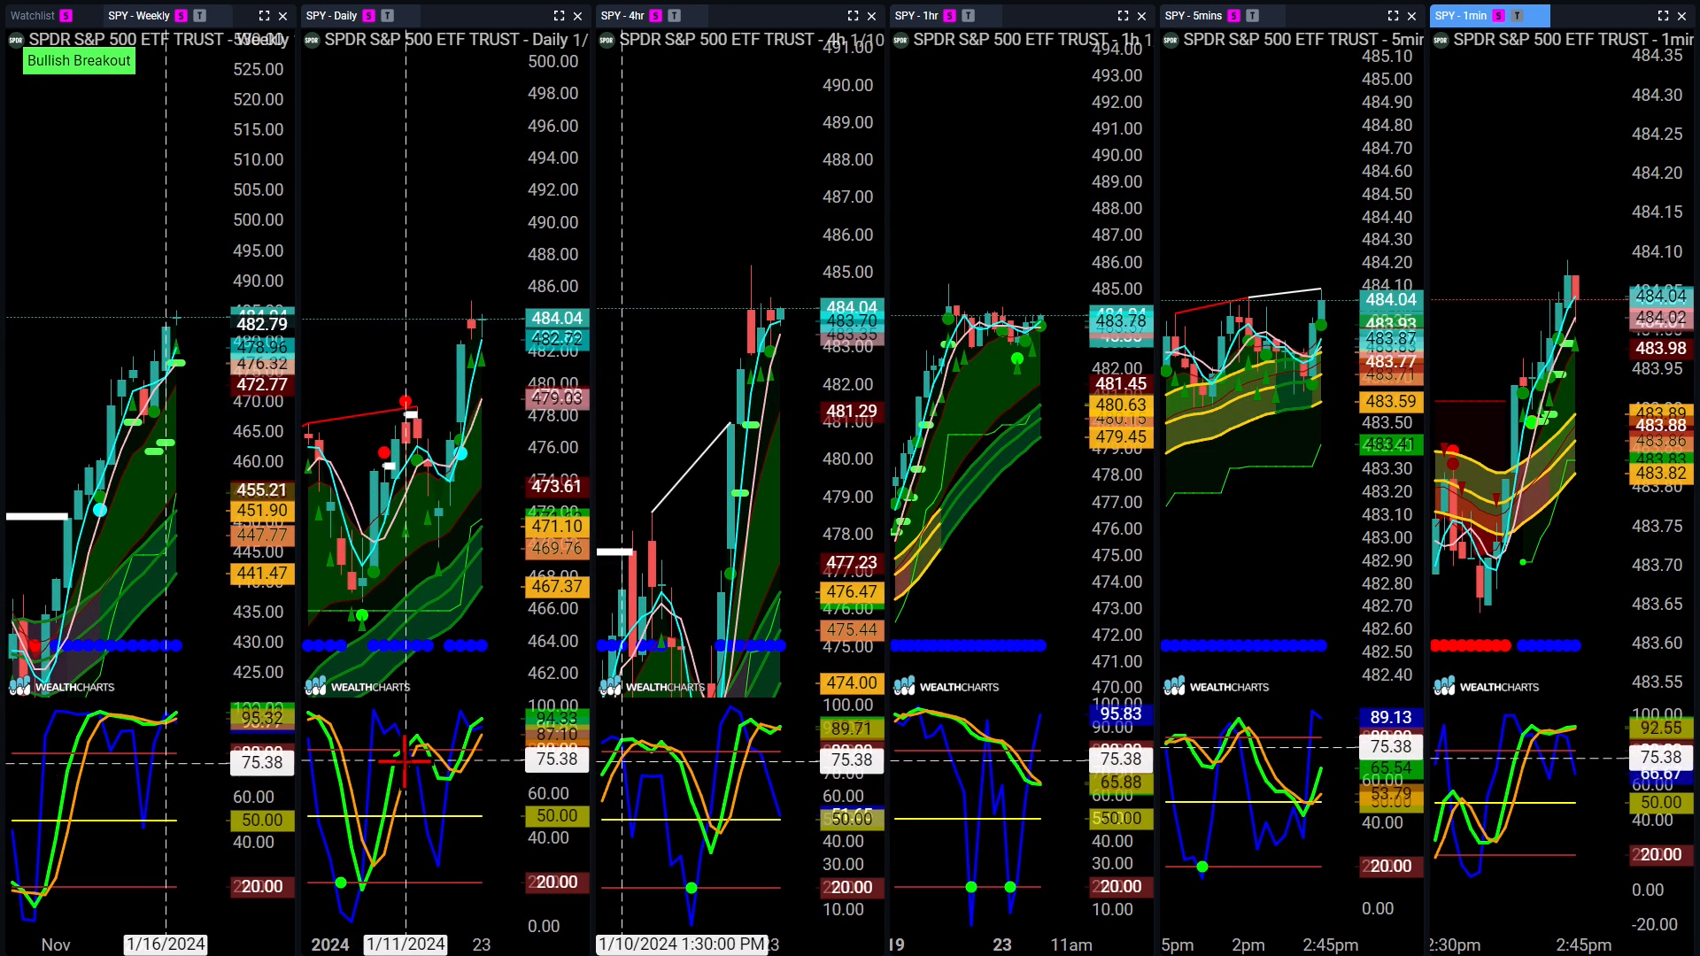Click the pink S badge on SPY - 1min tab
This screenshot has width=1700, height=956.
point(1499,16)
